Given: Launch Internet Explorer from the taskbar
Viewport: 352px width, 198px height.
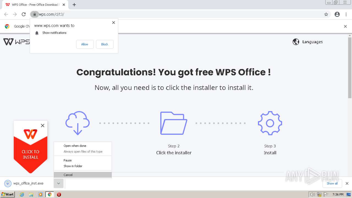Looking at the screenshot, I should pyautogui.click(x=22, y=194).
